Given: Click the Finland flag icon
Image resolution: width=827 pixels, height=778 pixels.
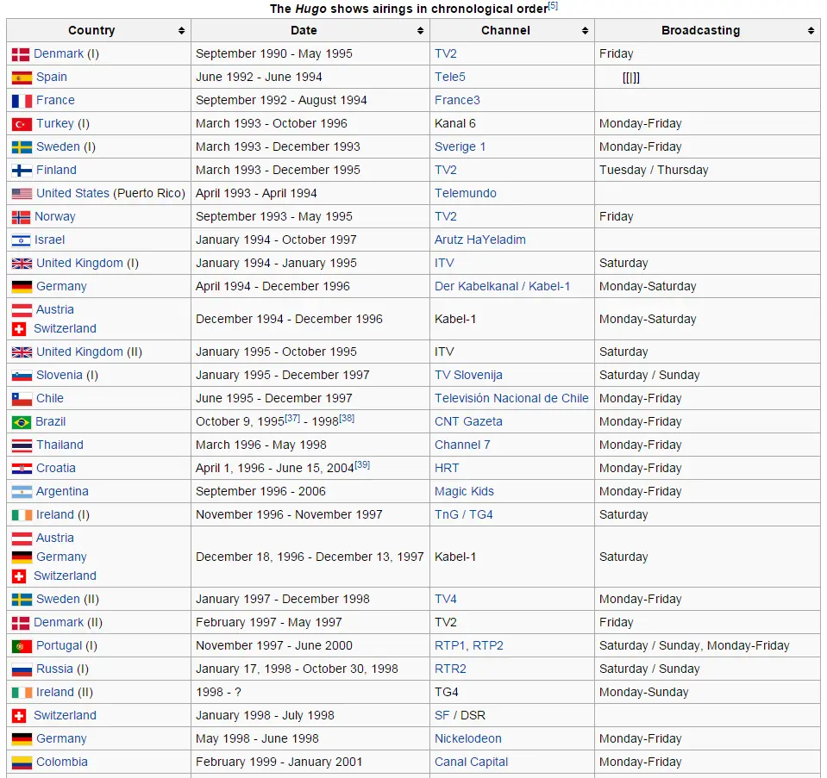Looking at the screenshot, I should [22, 171].
